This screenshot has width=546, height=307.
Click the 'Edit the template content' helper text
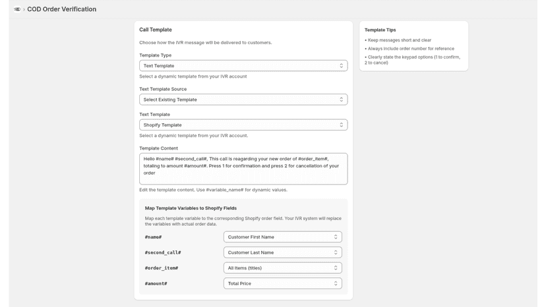[214, 190]
